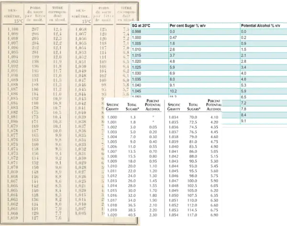Click total sugars value '38.5'
This screenshot has height=226, width=287.
(132, 210)
